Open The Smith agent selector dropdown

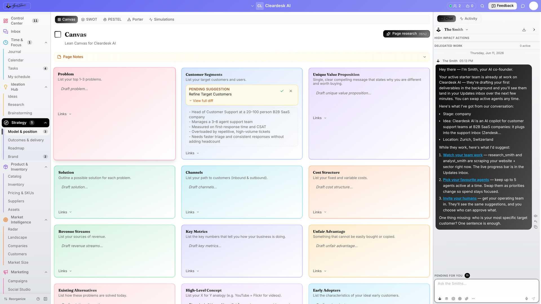click(x=467, y=30)
